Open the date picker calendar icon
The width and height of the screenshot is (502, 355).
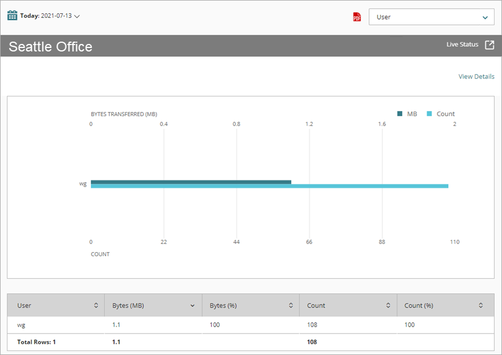click(13, 14)
